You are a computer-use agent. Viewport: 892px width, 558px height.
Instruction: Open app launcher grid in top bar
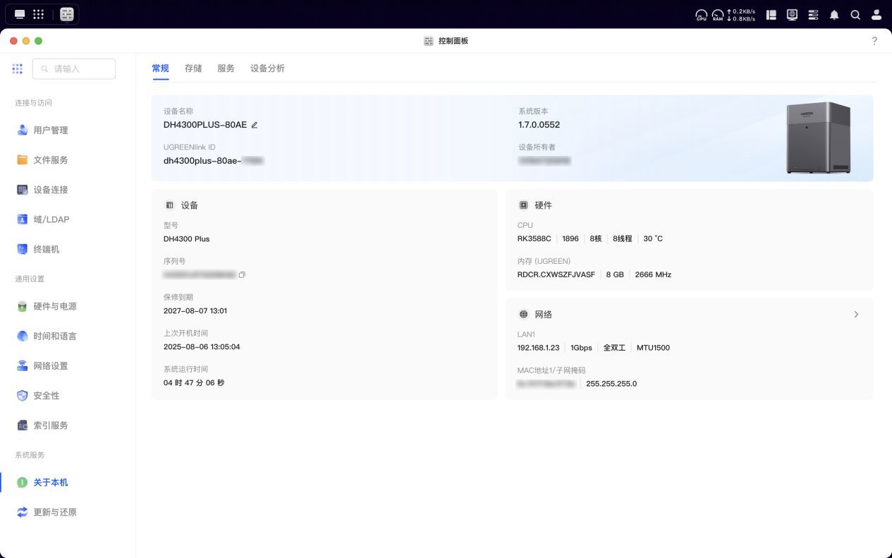point(39,14)
